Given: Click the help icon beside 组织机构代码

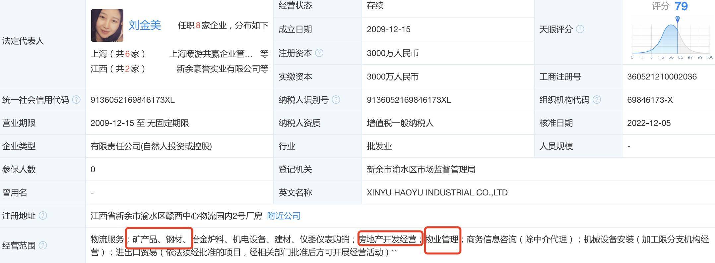Looking at the screenshot, I should click(597, 100).
